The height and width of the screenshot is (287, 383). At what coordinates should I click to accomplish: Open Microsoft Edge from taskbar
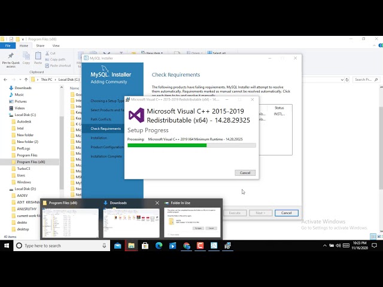coord(159,246)
